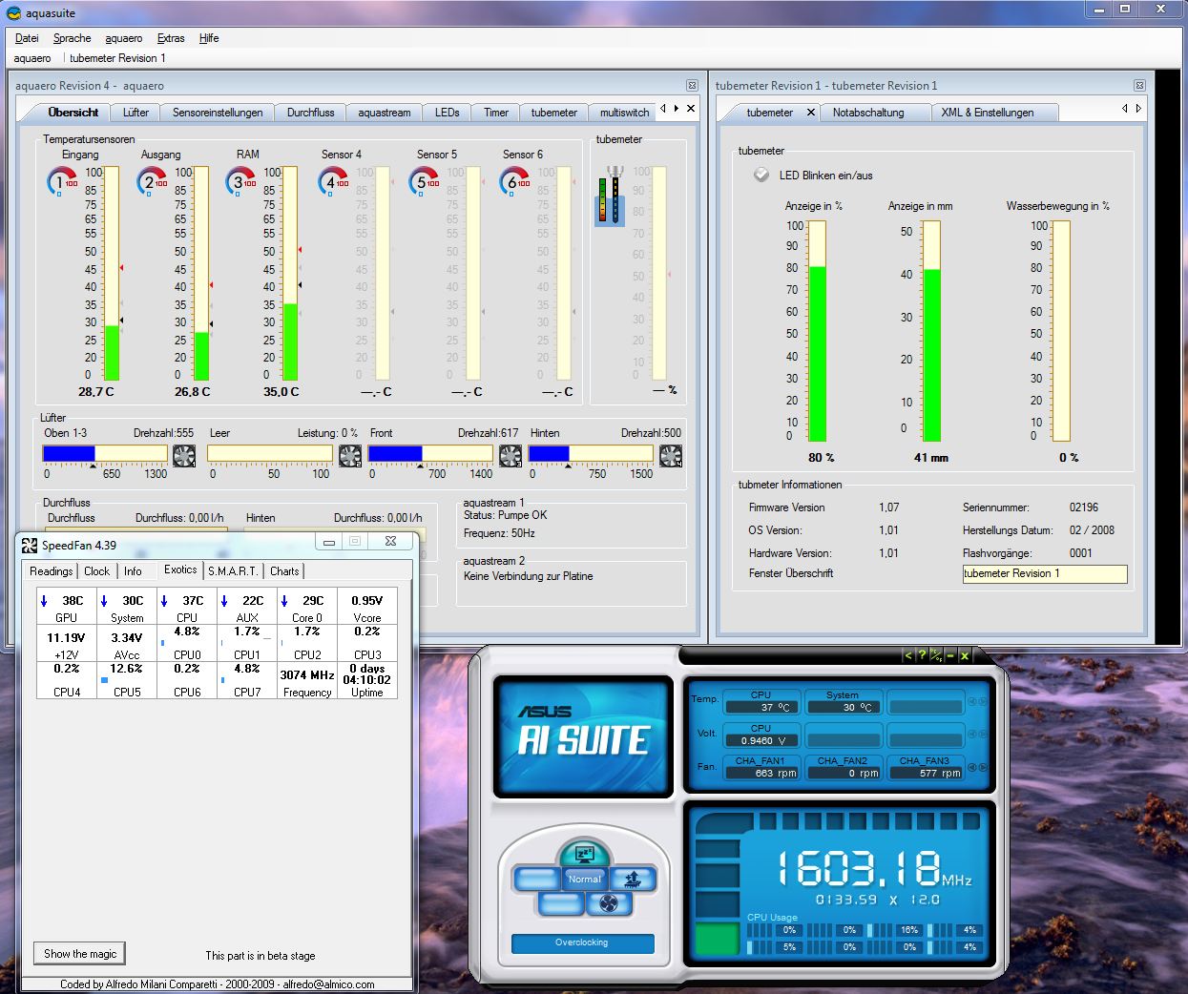
Task: Open the fan control icon in AI Suite
Action: point(609,902)
